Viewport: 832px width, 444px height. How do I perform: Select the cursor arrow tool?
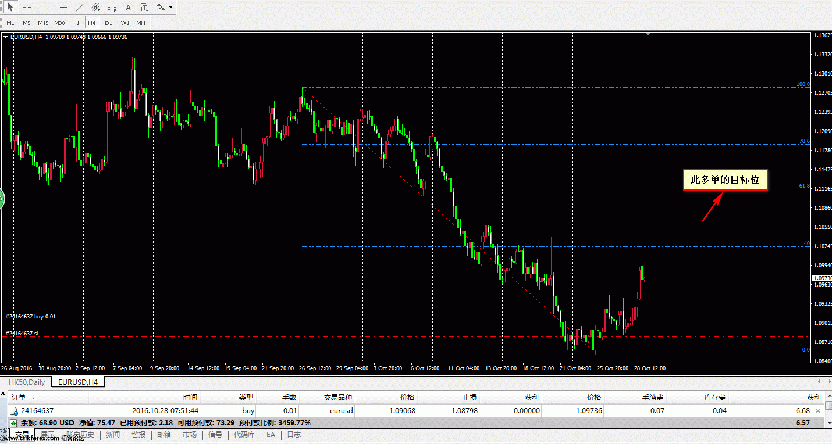click(10, 8)
